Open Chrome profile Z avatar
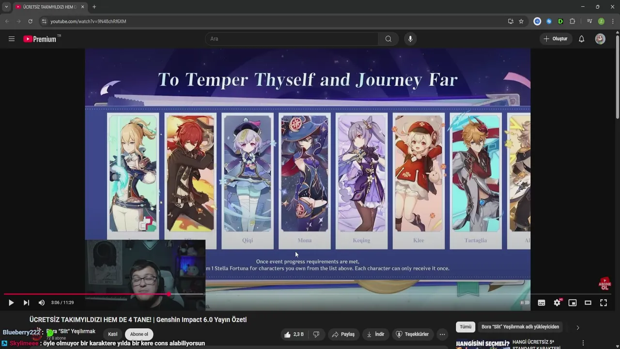Image resolution: width=620 pixels, height=349 pixels. pos(601,21)
